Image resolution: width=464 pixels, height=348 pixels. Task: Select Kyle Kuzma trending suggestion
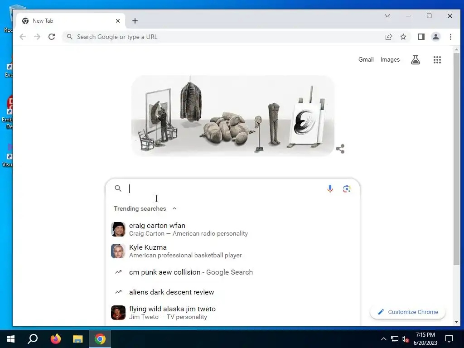point(232,251)
